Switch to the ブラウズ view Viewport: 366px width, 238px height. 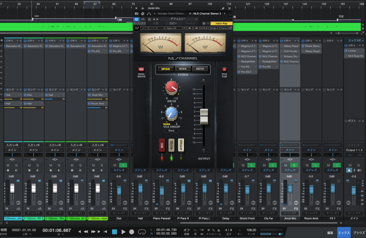tap(359, 233)
